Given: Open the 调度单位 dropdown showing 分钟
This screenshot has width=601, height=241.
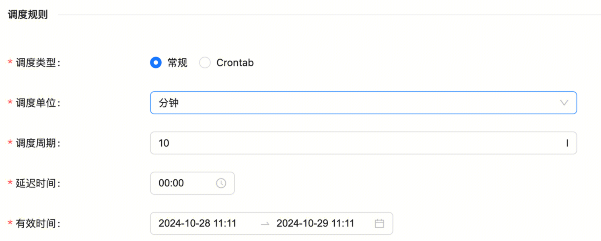Looking at the screenshot, I should coord(363,103).
